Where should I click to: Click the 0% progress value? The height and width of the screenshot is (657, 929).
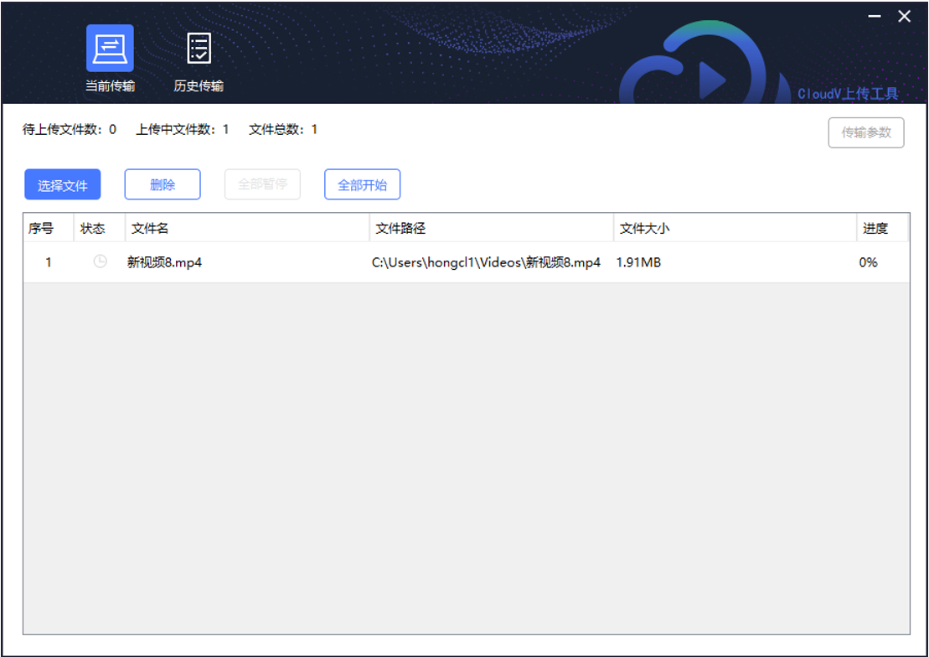click(x=868, y=262)
